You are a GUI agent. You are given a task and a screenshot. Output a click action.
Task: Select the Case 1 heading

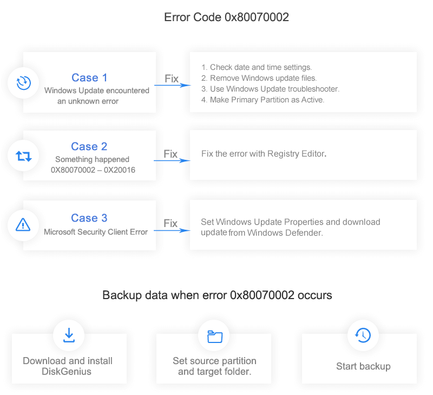(x=89, y=77)
